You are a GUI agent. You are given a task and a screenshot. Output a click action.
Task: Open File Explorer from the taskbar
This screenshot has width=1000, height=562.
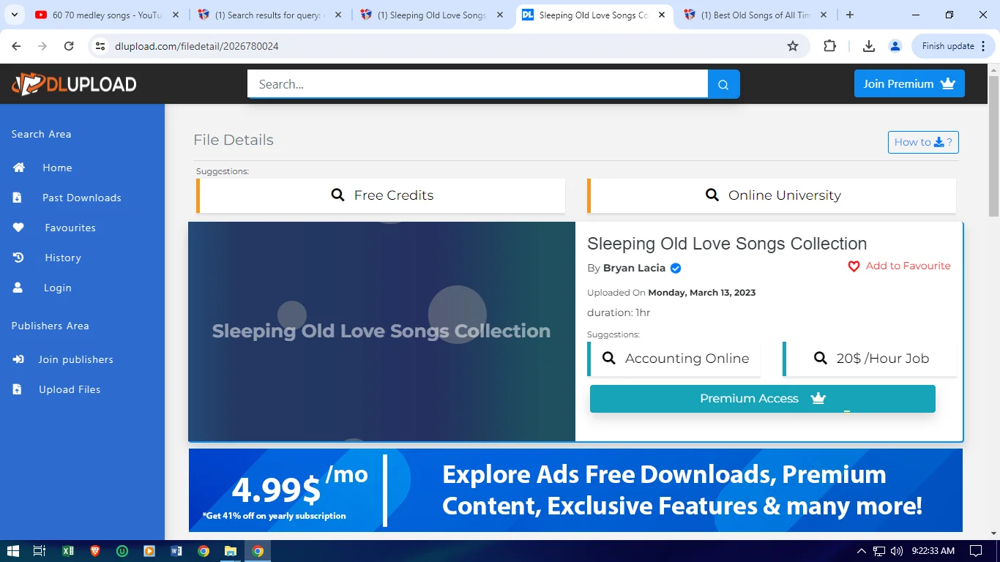coord(231,551)
